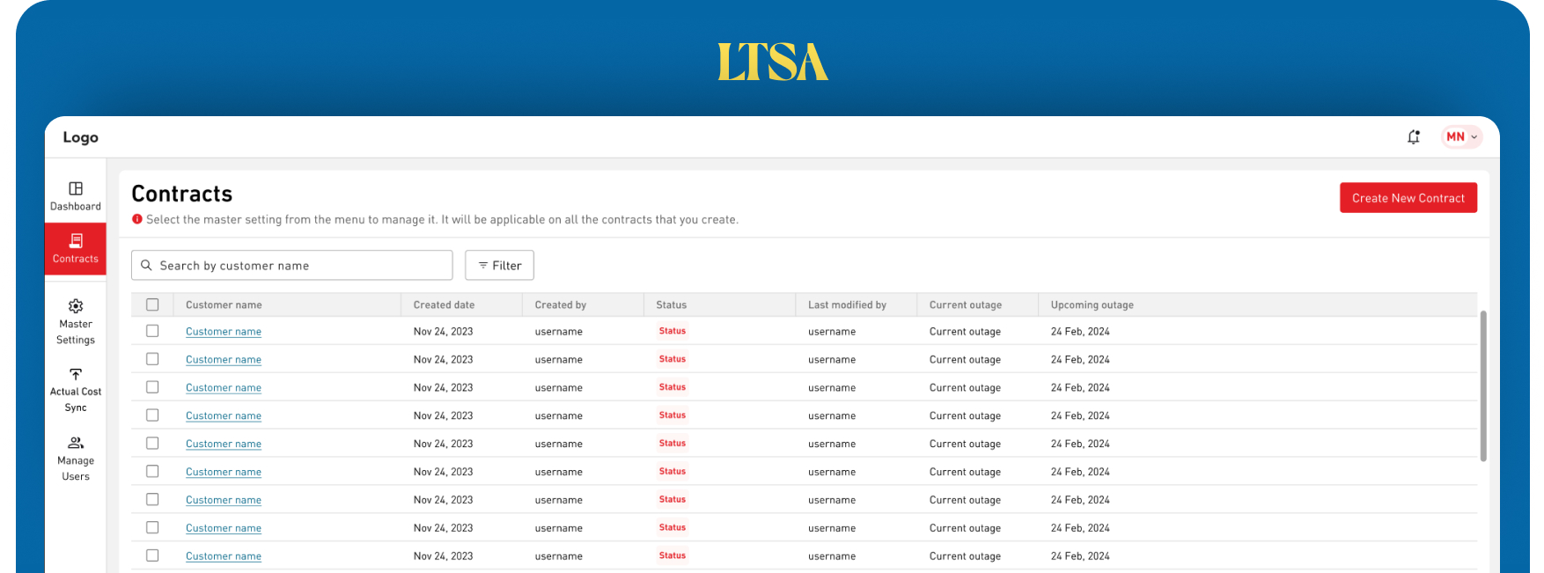Open the third row's Customer name link
The image size is (1544, 573).
(x=224, y=388)
